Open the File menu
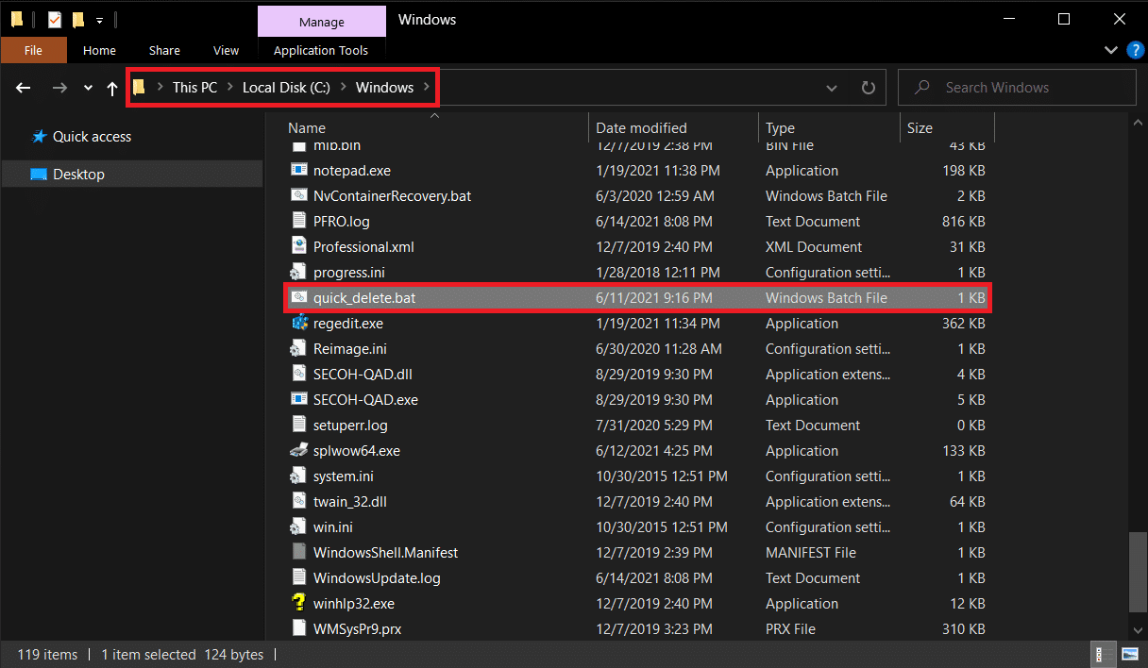1148x668 pixels. point(33,51)
